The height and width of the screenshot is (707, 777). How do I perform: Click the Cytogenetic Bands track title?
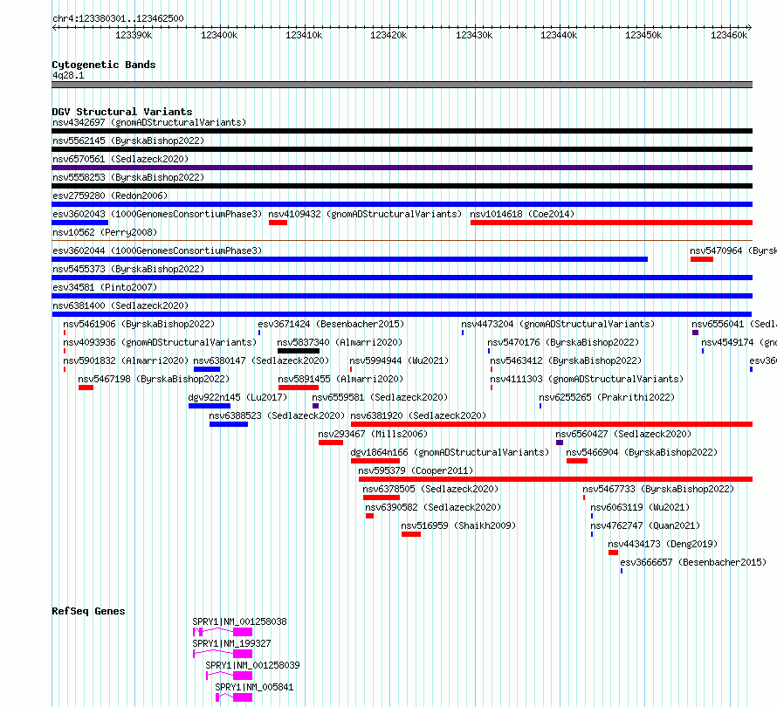pyautogui.click(x=104, y=65)
